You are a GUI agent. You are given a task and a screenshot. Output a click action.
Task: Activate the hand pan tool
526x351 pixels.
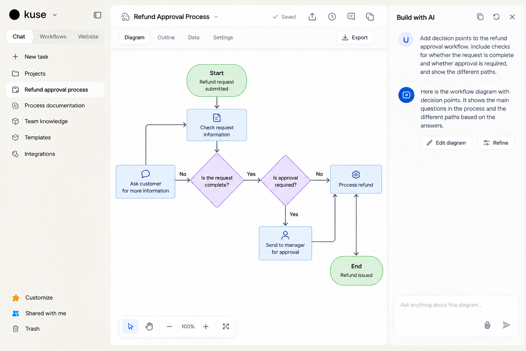pyautogui.click(x=149, y=326)
